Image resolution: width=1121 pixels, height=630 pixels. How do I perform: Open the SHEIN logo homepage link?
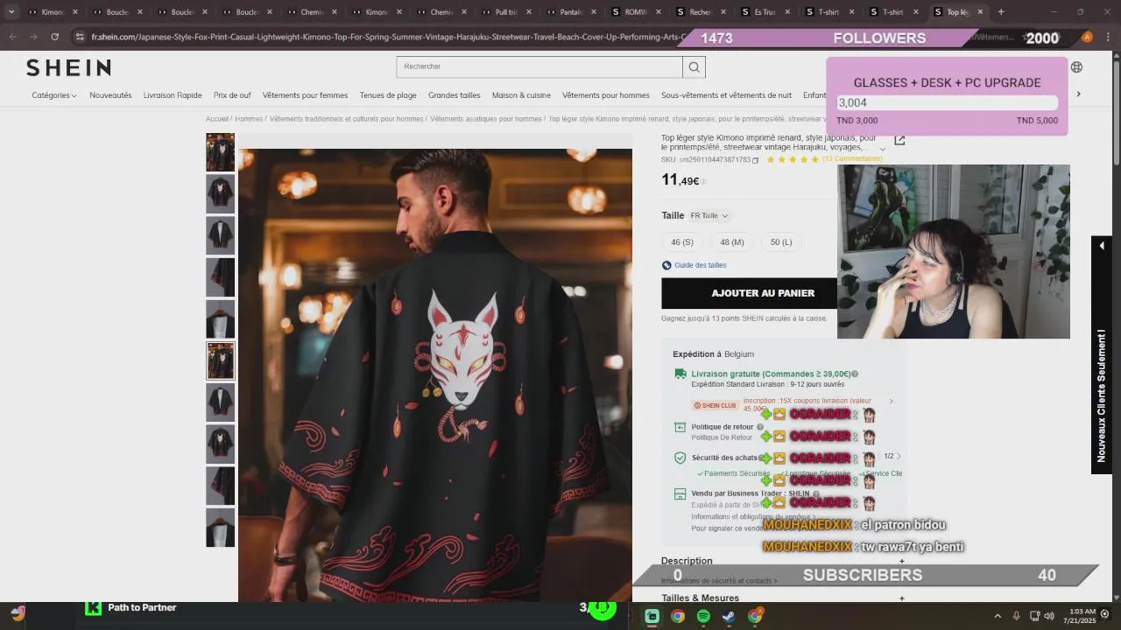pyautogui.click(x=68, y=68)
